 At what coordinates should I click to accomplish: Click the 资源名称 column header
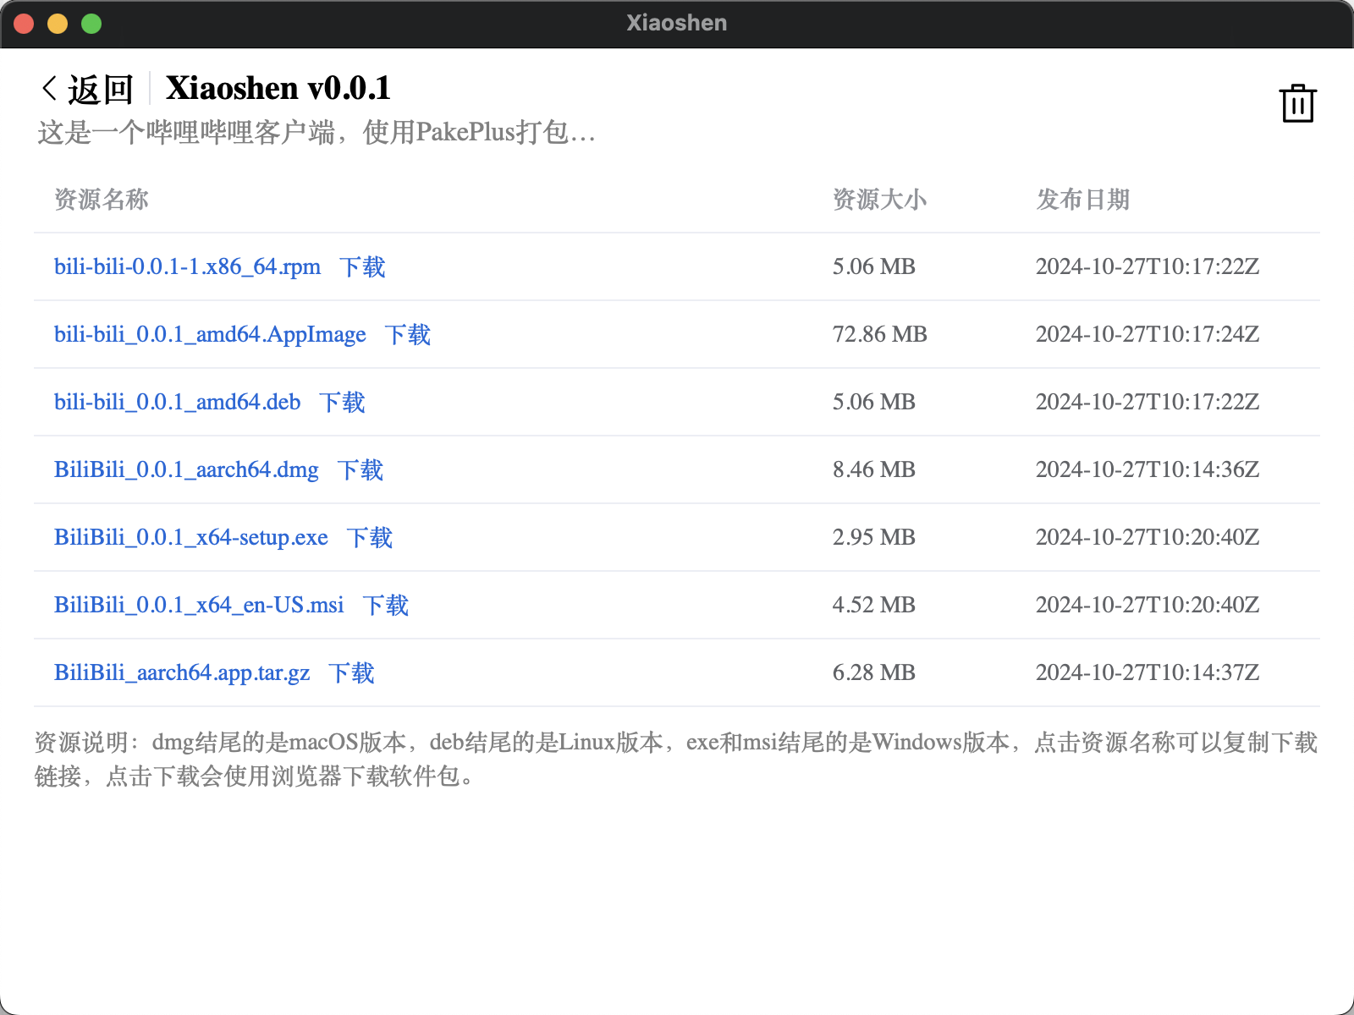[100, 200]
